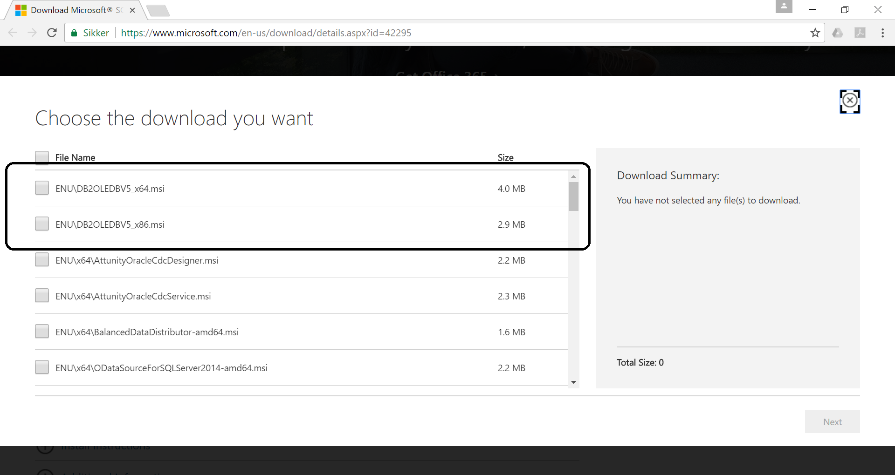Screen dimensions: 895x475
Task: Bookmark this page with the star
Action: [815, 33]
